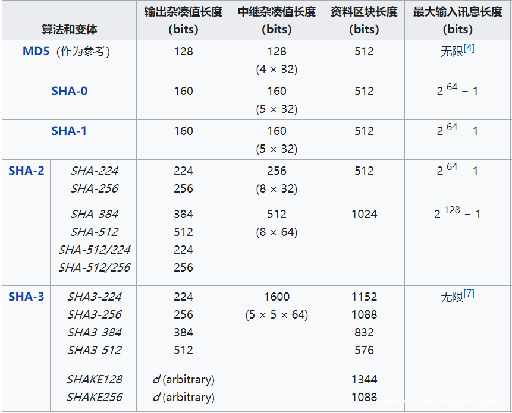Click 224 output length beside SHA-512/224
The image size is (512, 413).
click(183, 250)
